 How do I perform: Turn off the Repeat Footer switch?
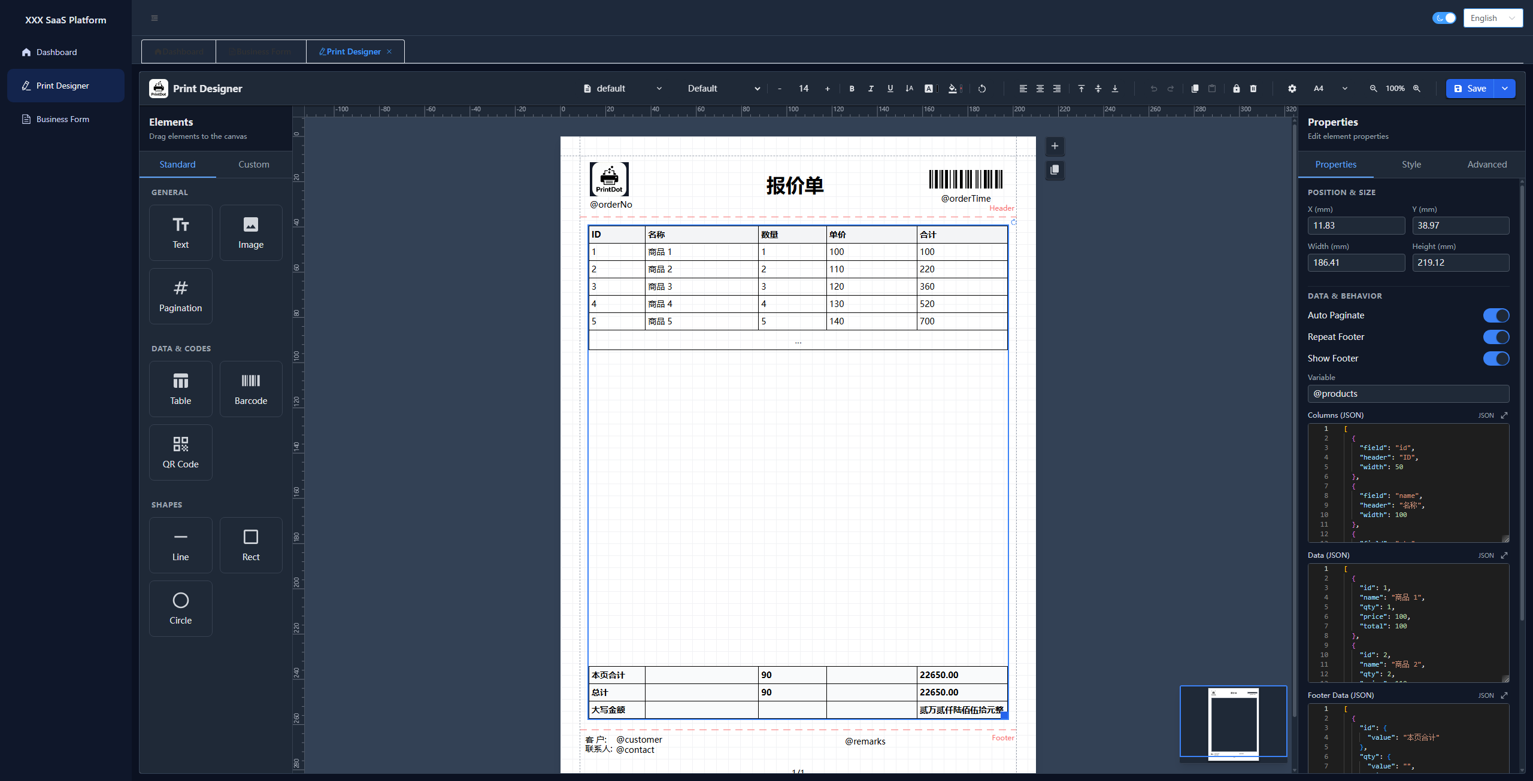(1496, 337)
